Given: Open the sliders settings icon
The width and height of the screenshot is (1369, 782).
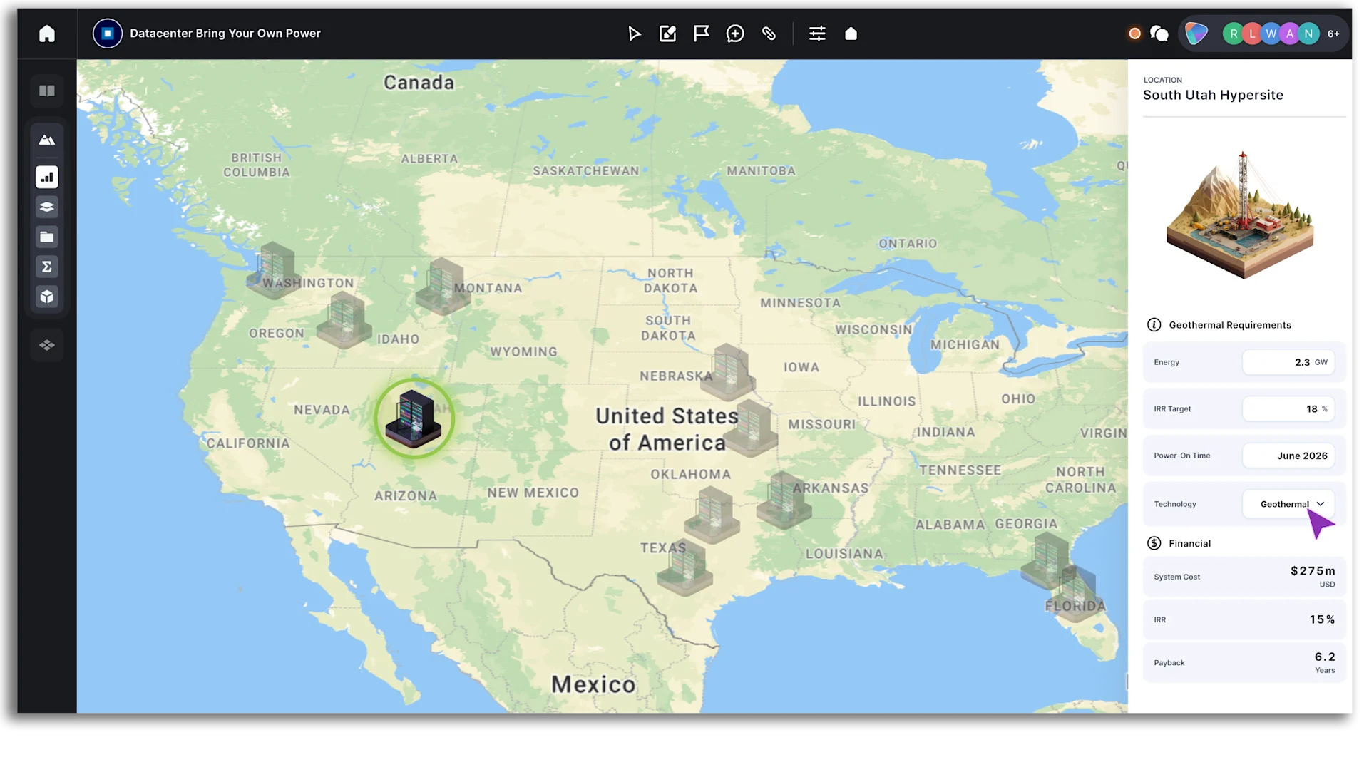Looking at the screenshot, I should point(817,34).
